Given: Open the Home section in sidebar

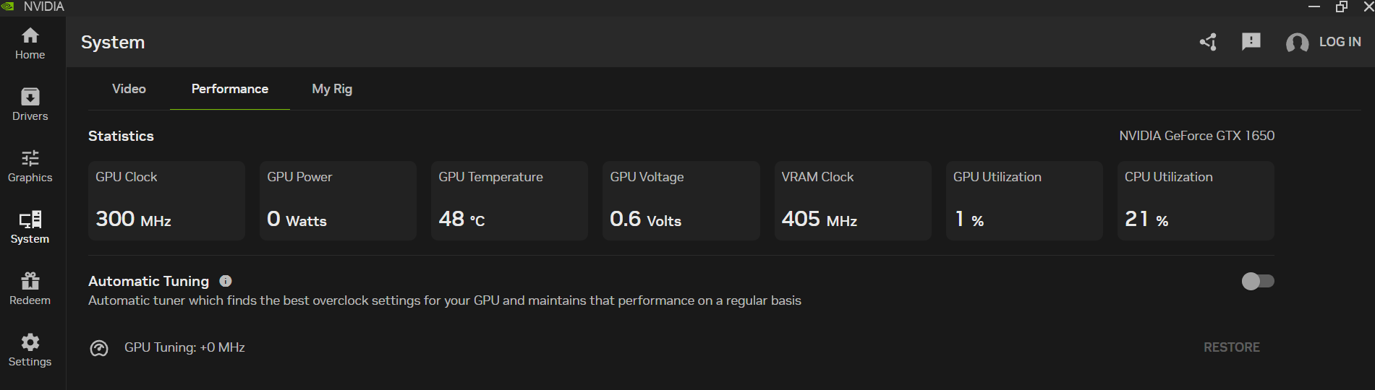Looking at the screenshot, I should click(30, 43).
